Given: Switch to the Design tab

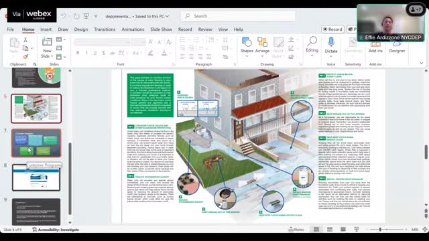Looking at the screenshot, I should point(81,29).
